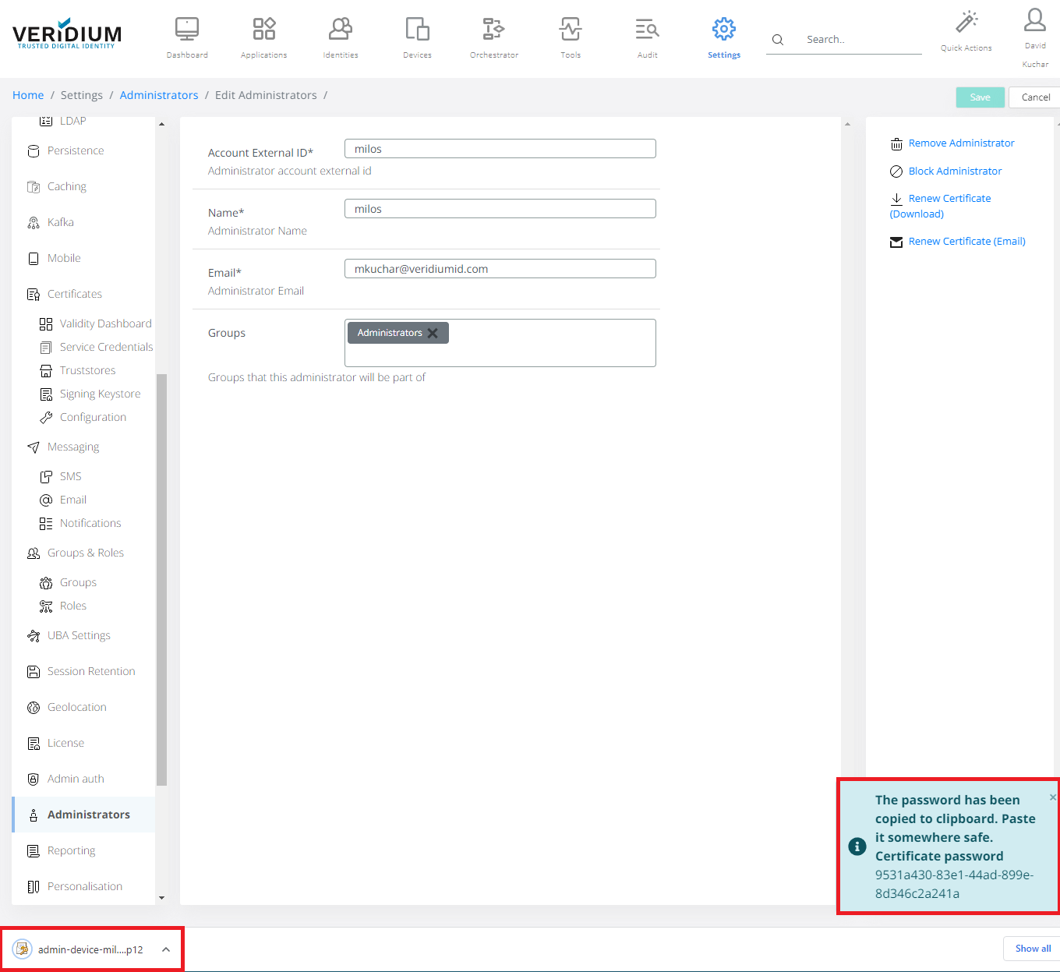
Task: Click Renew Certificate (Email) link
Action: pyautogui.click(x=966, y=242)
